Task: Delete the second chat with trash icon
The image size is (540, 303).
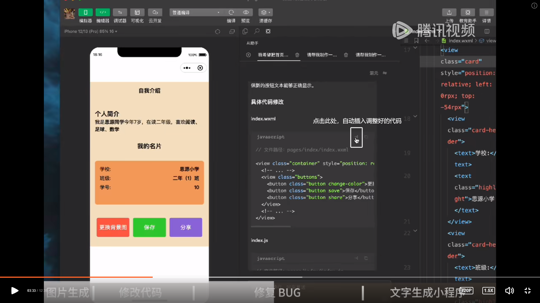Action: (346, 55)
